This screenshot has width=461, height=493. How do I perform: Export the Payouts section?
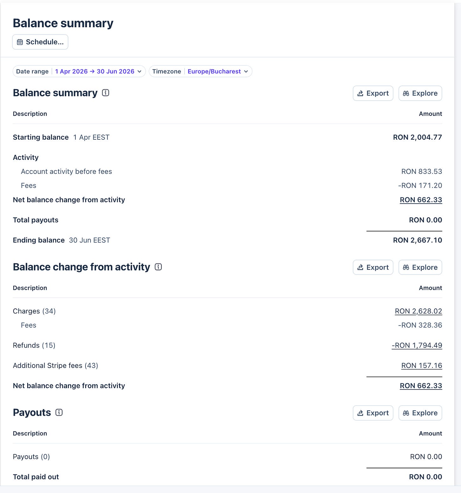click(373, 413)
